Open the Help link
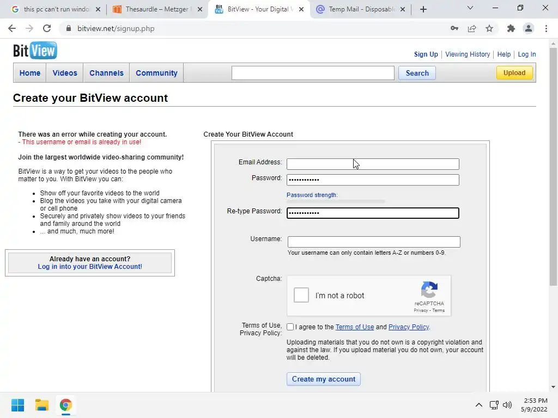The width and height of the screenshot is (558, 418). point(504,54)
